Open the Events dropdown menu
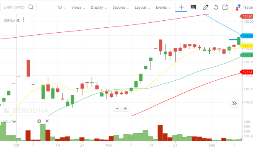Image resolution: width=259 pixels, height=149 pixels. coord(163,7)
